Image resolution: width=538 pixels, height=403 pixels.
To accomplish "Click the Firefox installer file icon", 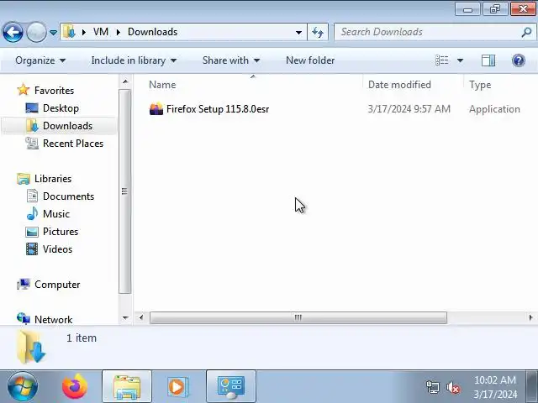I will pyautogui.click(x=156, y=109).
